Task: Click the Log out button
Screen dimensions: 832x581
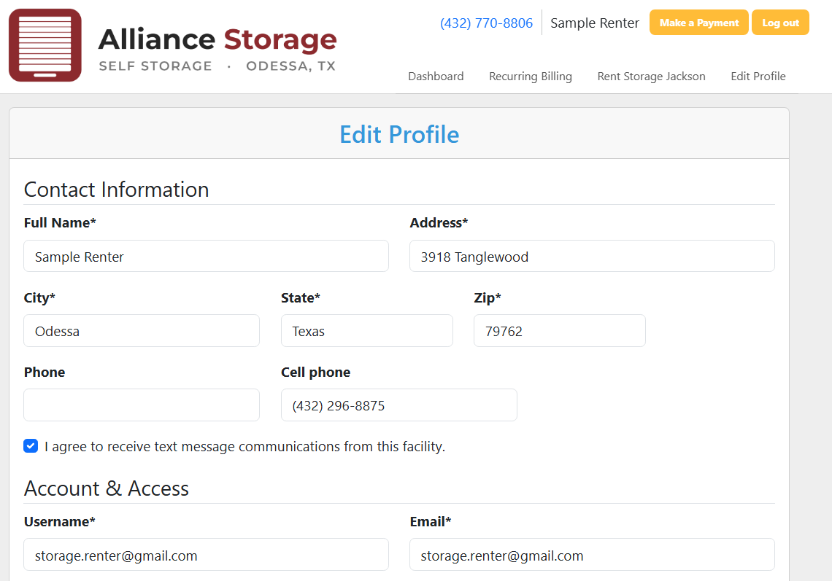Action: coord(780,23)
